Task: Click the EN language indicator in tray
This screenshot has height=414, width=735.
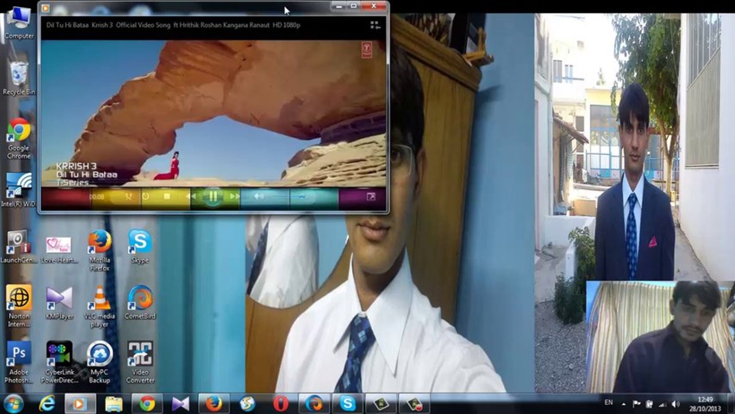Action: pyautogui.click(x=609, y=403)
